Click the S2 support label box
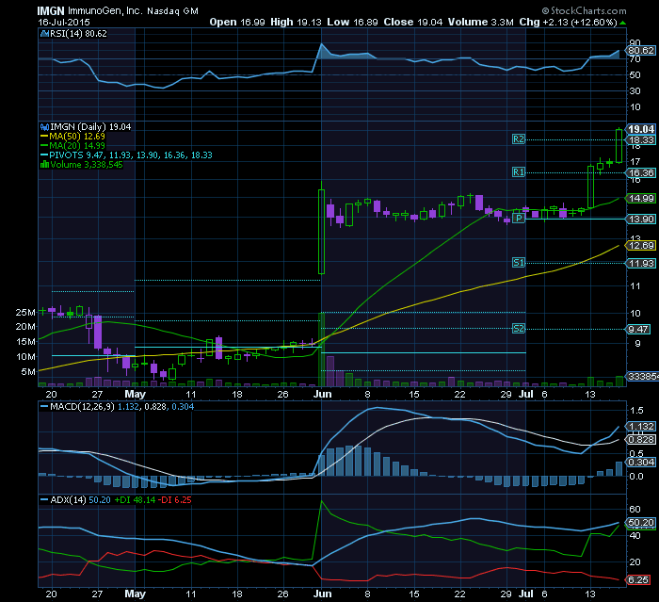 pyautogui.click(x=519, y=329)
